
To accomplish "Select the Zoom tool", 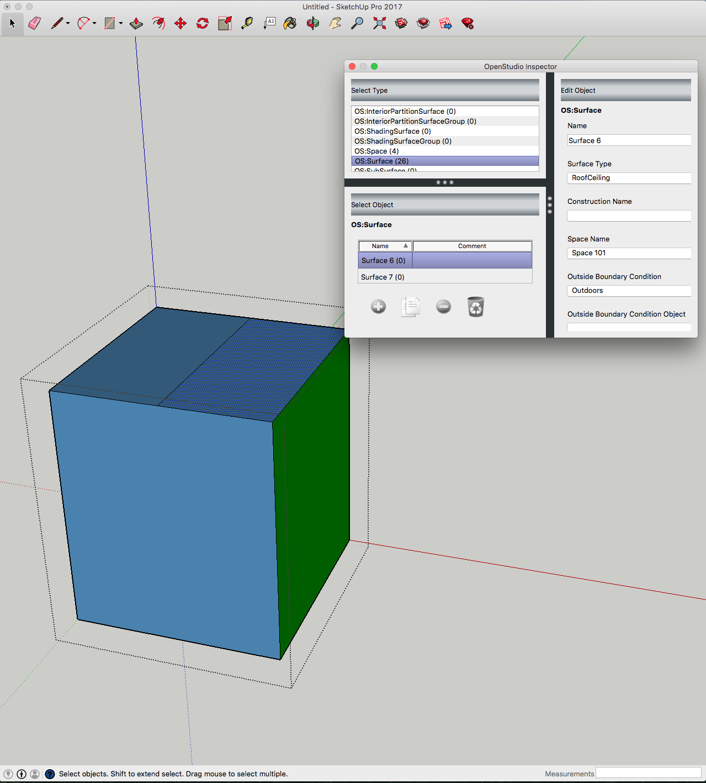I will pyautogui.click(x=357, y=23).
